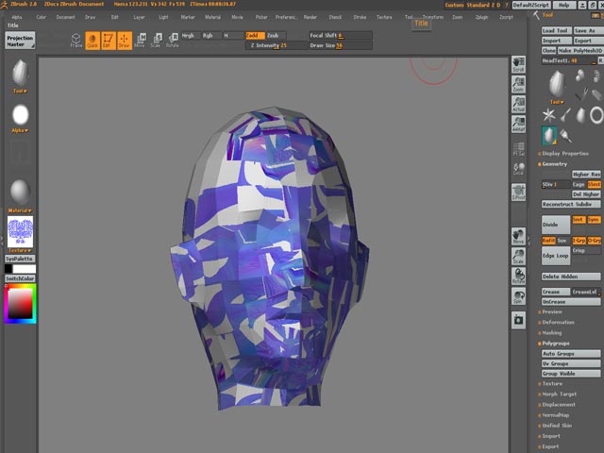Select the ring tool icon

596,115
